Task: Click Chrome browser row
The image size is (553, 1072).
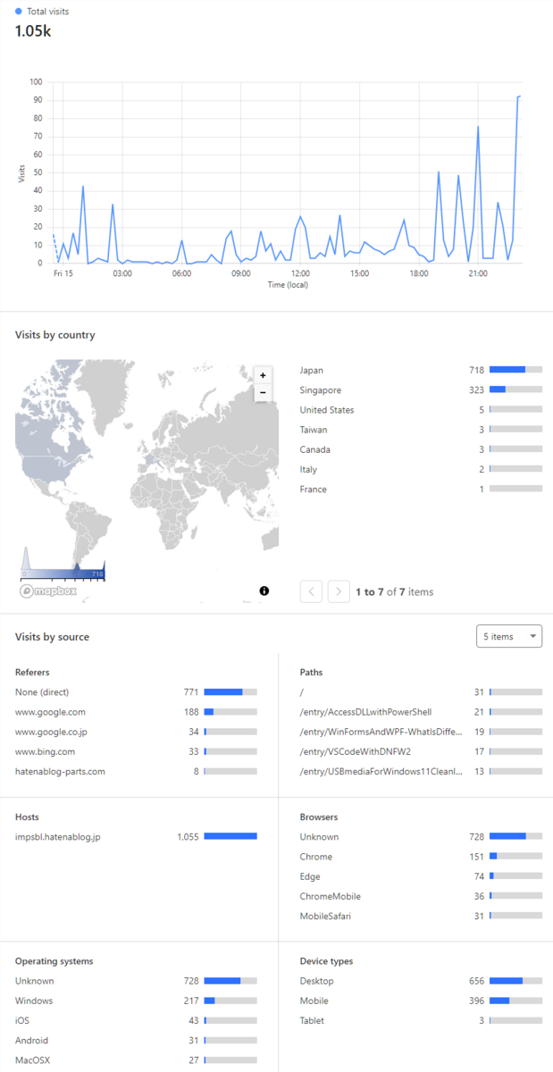Action: click(x=421, y=857)
